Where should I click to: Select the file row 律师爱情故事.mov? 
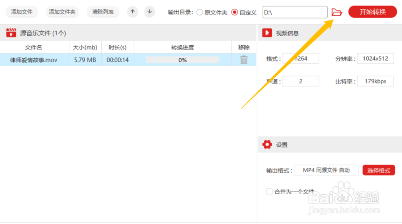(x=128, y=60)
